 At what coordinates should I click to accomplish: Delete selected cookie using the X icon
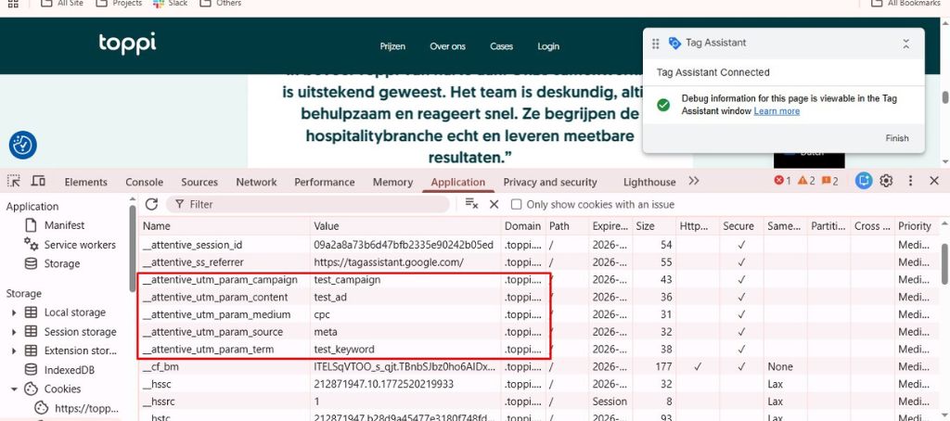(494, 204)
